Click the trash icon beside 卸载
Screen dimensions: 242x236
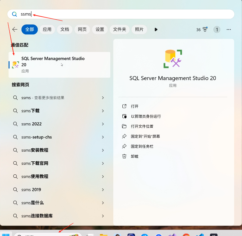124,156
